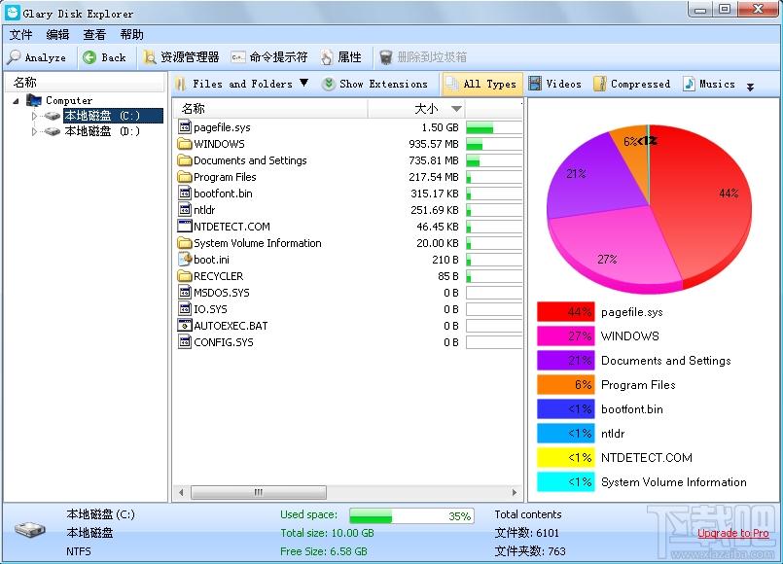The height and width of the screenshot is (564, 783).
Task: Click the orange Program Files legend swatch
Action: 566,385
